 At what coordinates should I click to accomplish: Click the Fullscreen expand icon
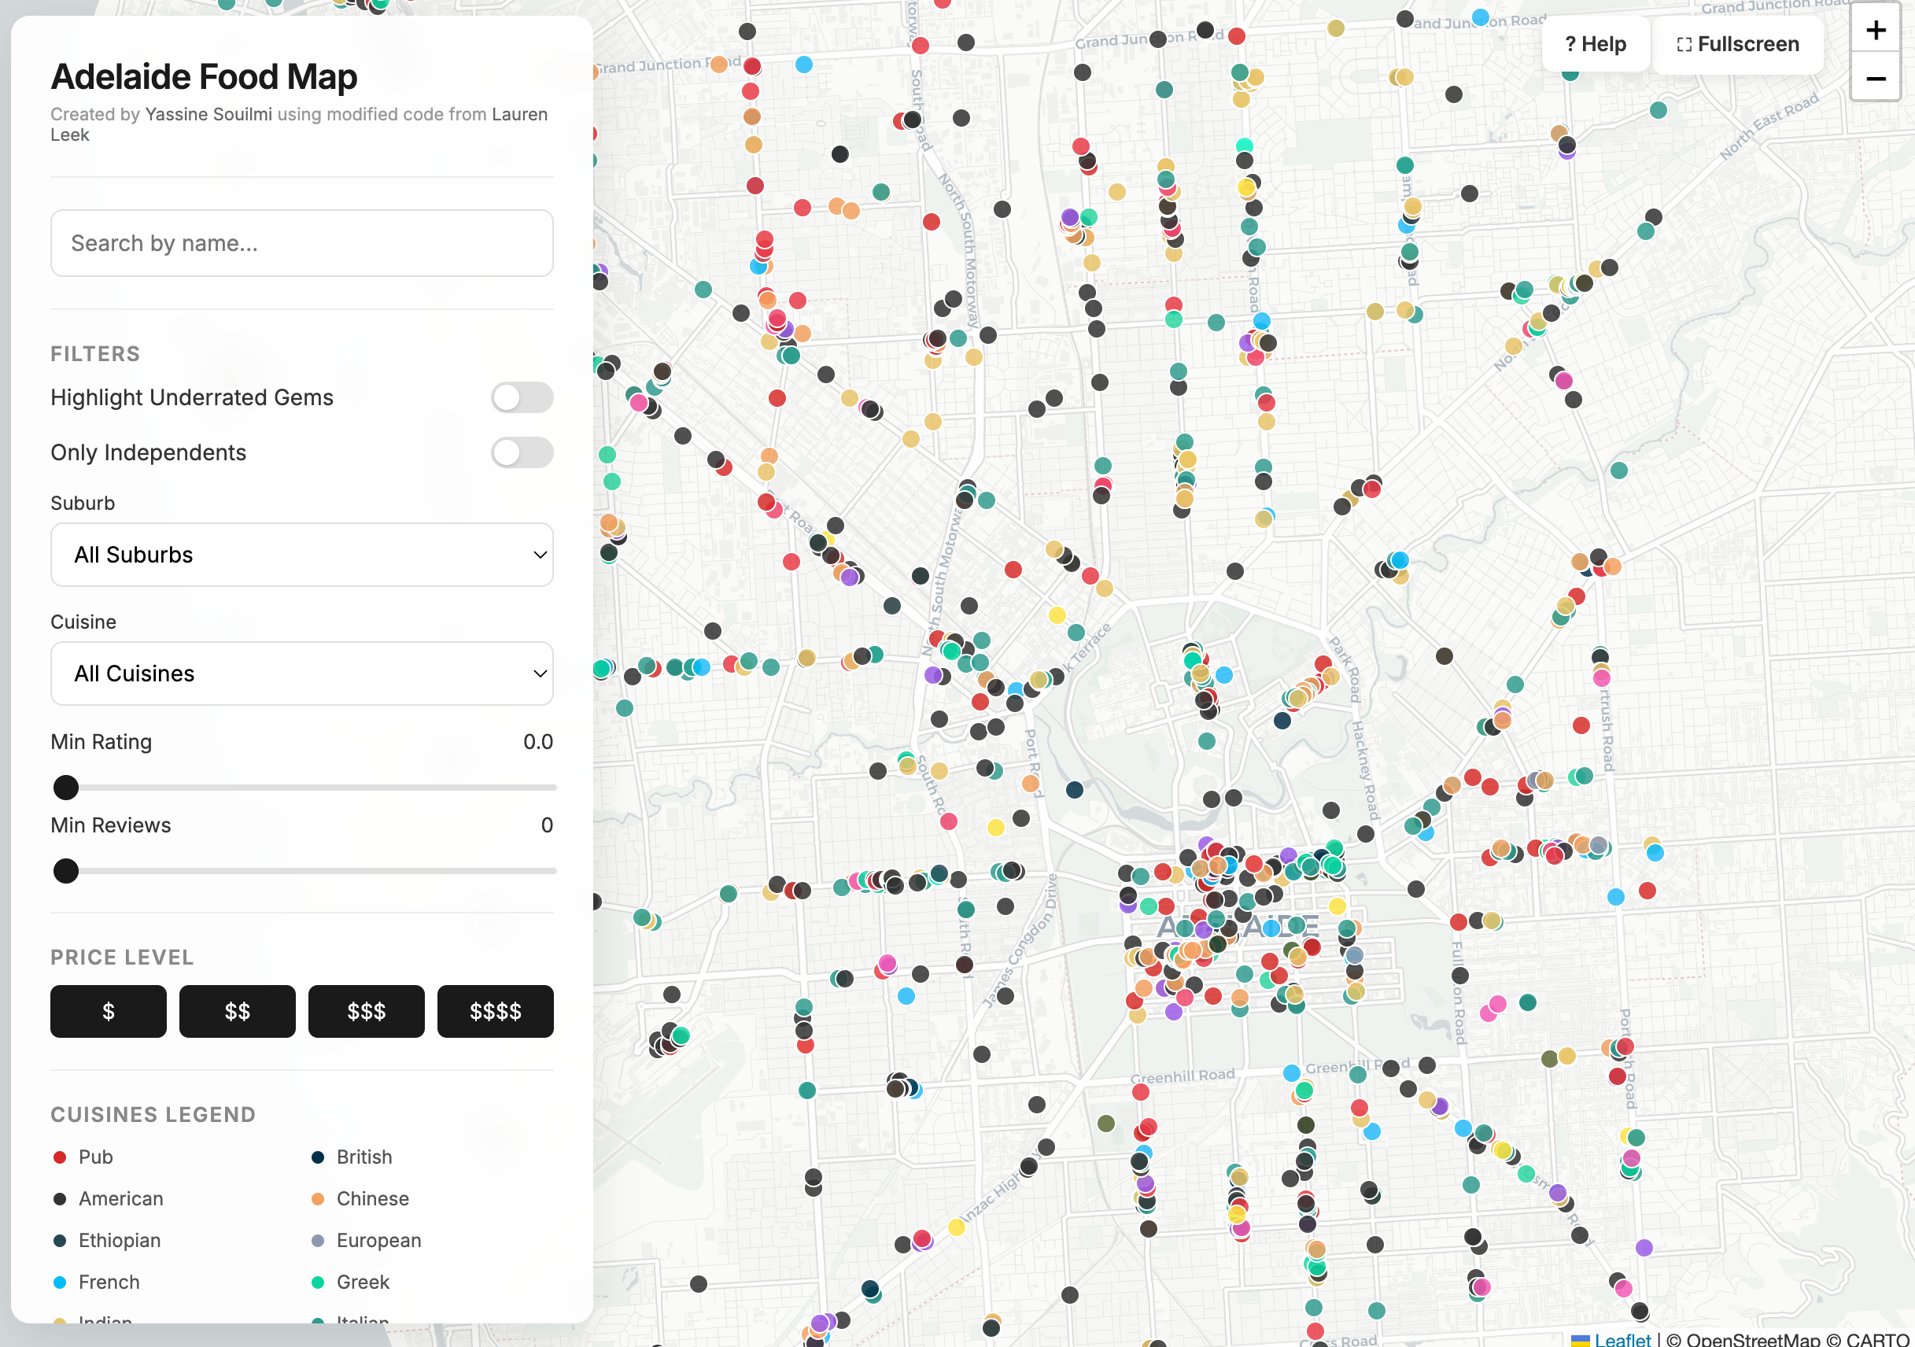point(1683,43)
